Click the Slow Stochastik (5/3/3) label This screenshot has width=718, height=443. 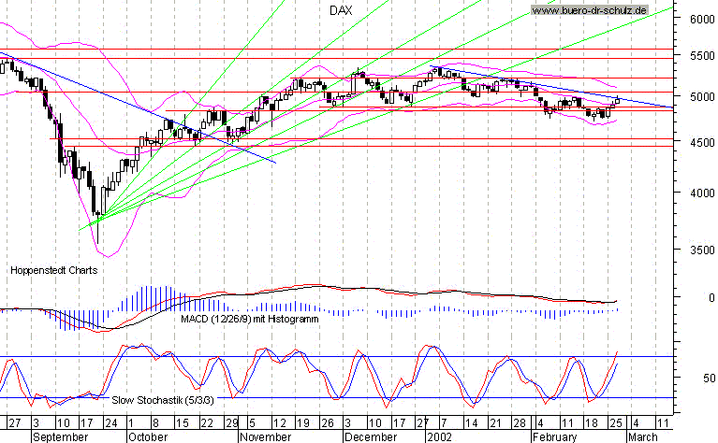click(163, 400)
